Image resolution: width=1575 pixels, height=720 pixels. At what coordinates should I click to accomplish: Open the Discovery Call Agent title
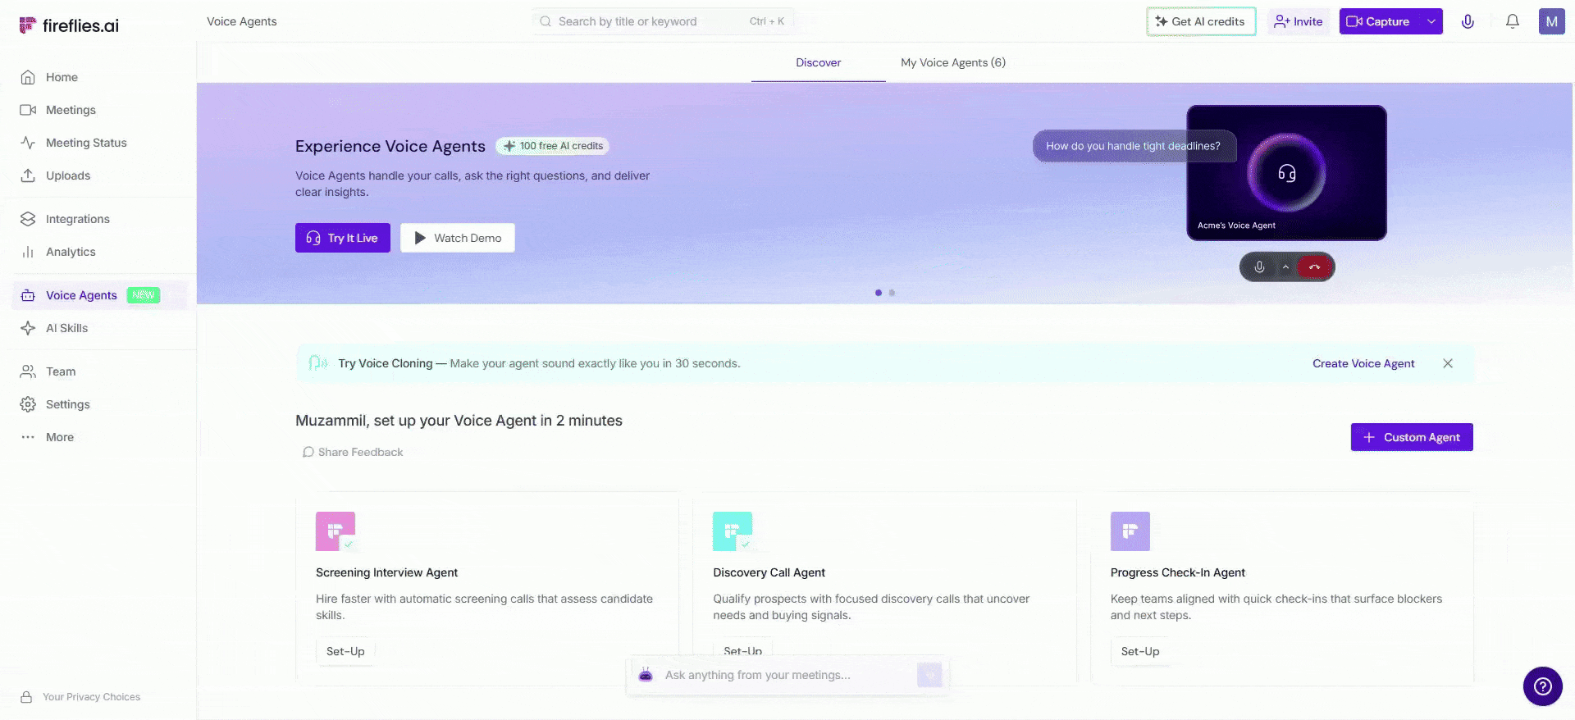click(769, 572)
